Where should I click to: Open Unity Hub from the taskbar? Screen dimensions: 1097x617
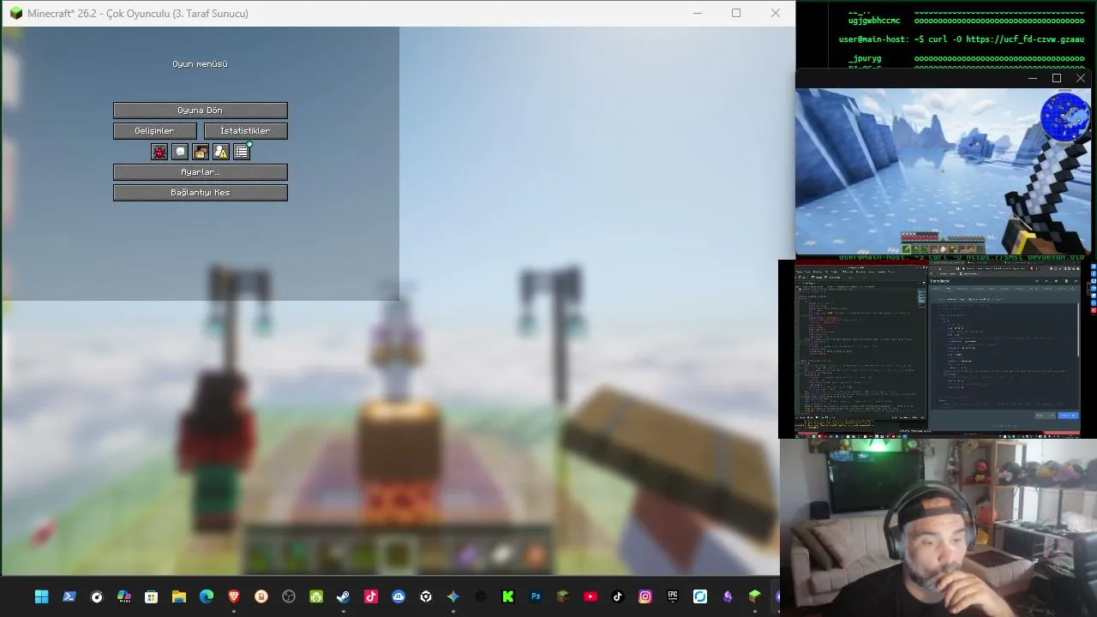426,596
